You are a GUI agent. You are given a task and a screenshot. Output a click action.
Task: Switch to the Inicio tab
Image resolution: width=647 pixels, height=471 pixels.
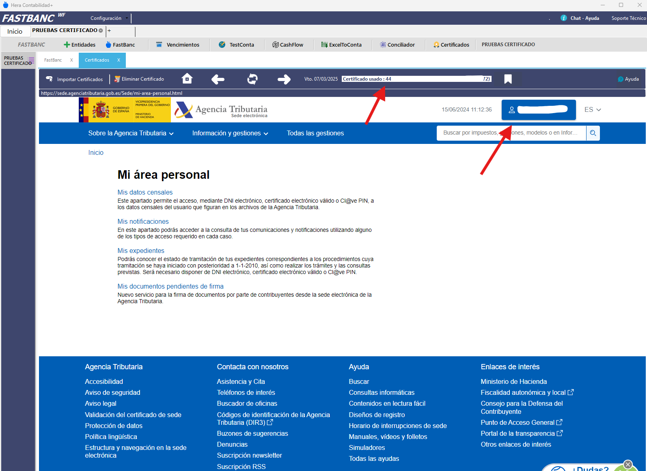tap(15, 31)
